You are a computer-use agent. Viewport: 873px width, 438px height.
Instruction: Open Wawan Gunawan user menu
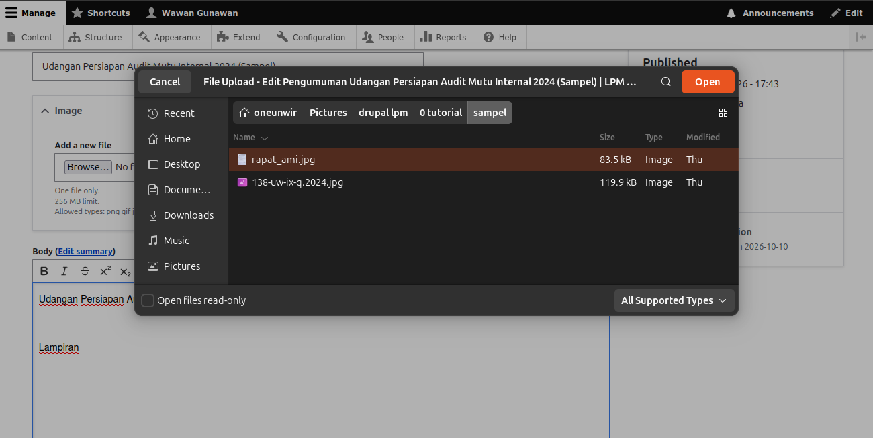192,13
